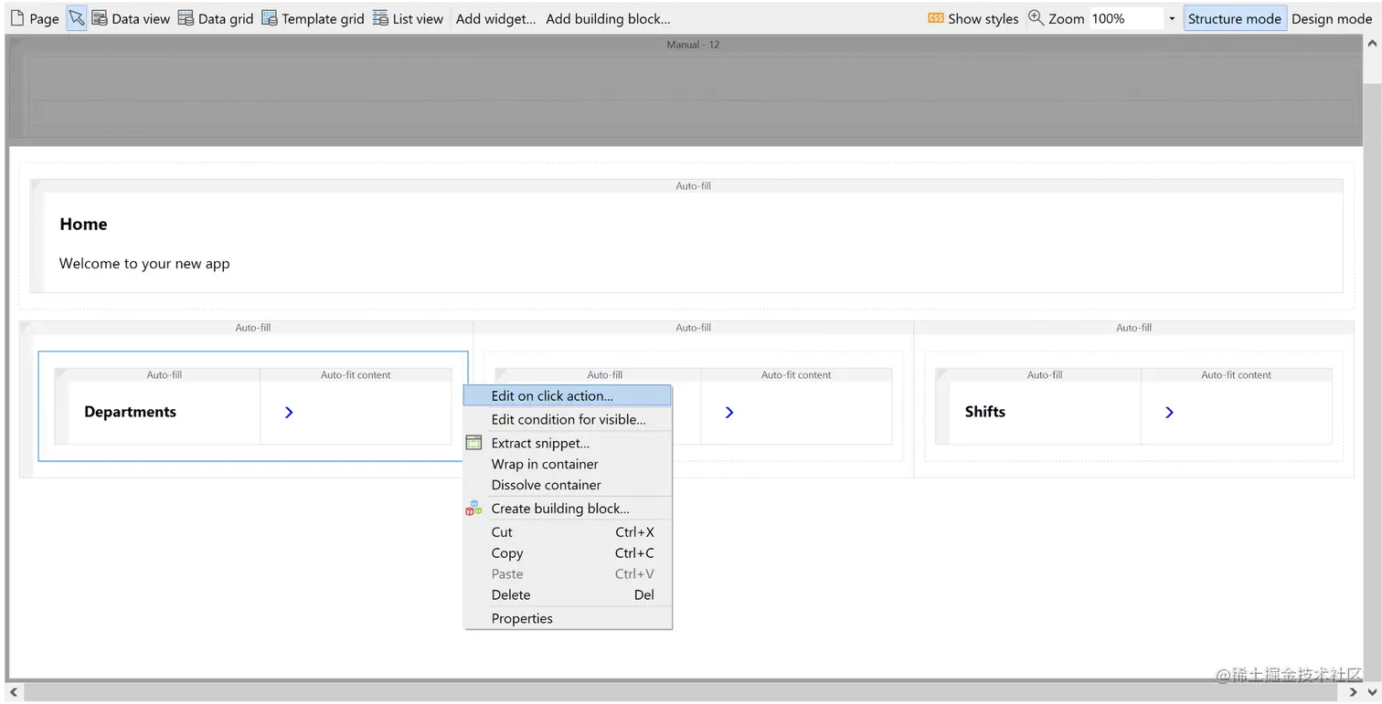Screen dimensions: 1382x704
Task: Open Properties from context menu
Action: [568, 619]
